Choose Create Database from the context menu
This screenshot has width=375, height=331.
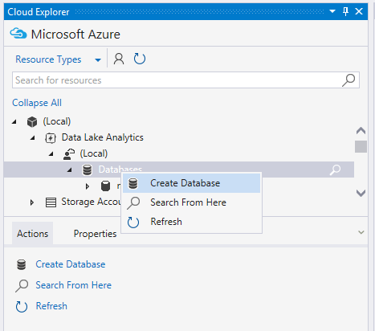[x=191, y=183]
